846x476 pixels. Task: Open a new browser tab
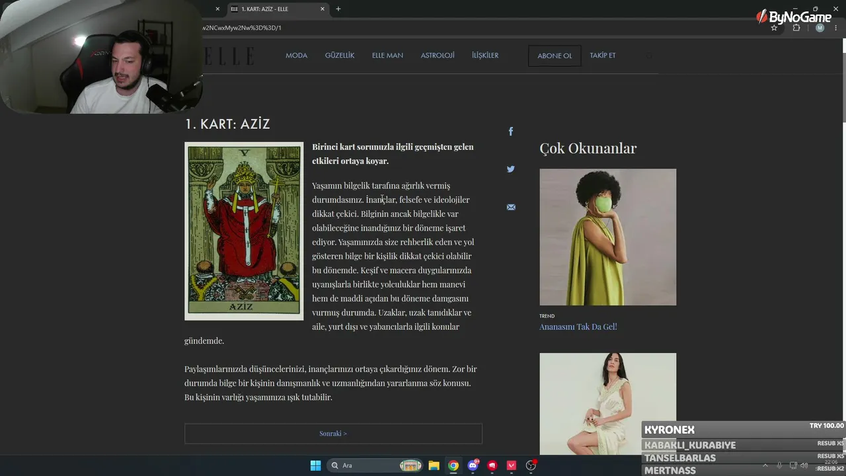point(338,9)
